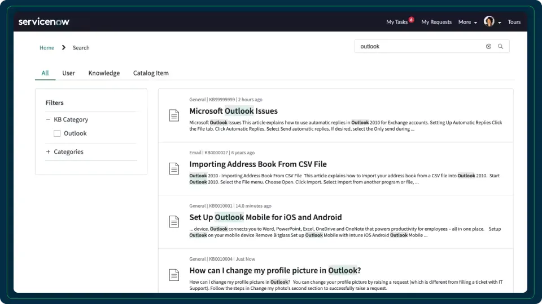Click the My Tasks notification badge

point(411,19)
